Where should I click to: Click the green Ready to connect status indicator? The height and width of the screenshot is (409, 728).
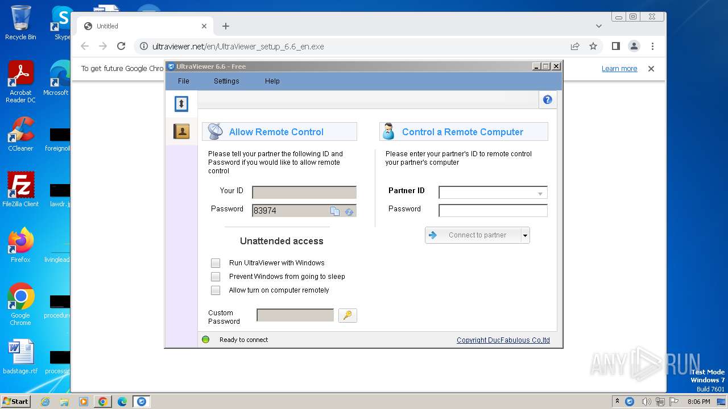click(x=206, y=340)
